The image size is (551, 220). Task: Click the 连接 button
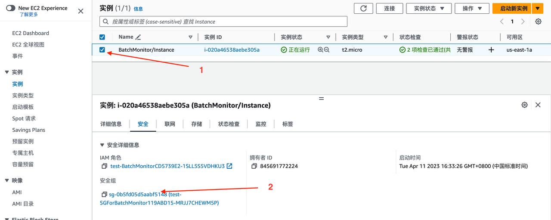(390, 9)
